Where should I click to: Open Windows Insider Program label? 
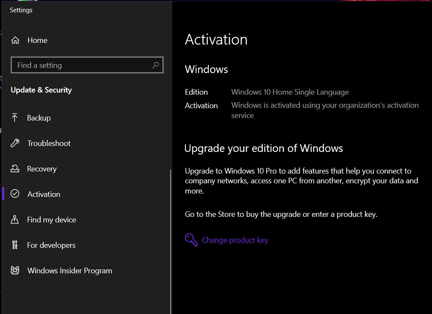click(x=70, y=271)
